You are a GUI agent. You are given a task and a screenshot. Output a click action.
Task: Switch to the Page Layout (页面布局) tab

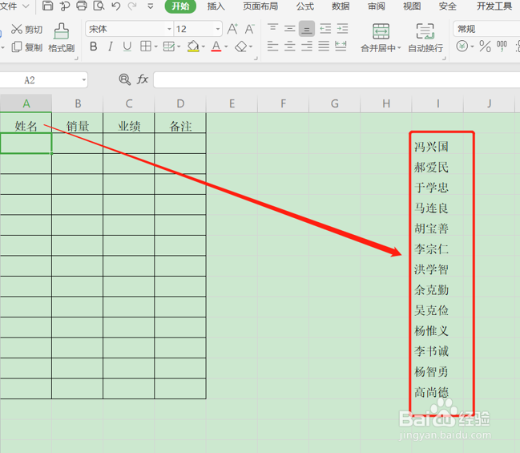(260, 6)
